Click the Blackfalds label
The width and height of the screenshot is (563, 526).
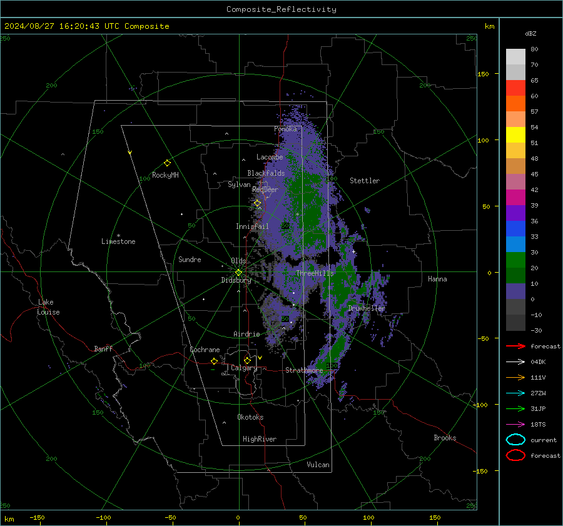266,173
